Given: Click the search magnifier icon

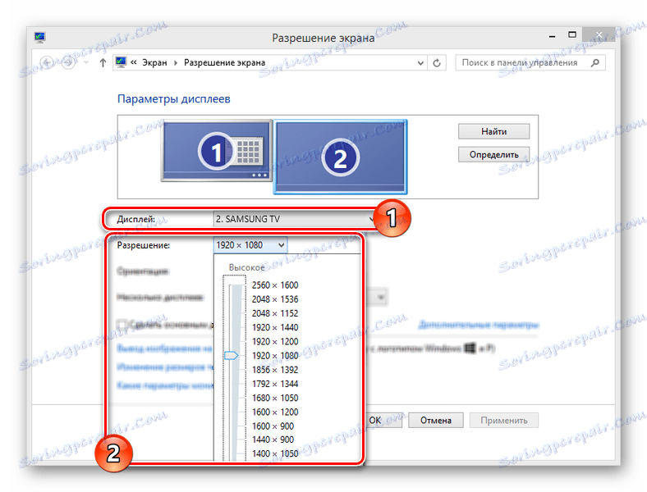Looking at the screenshot, I should coord(594,62).
